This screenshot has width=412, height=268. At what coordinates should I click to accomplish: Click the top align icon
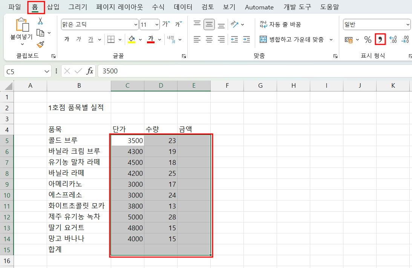pyautogui.click(x=197, y=24)
